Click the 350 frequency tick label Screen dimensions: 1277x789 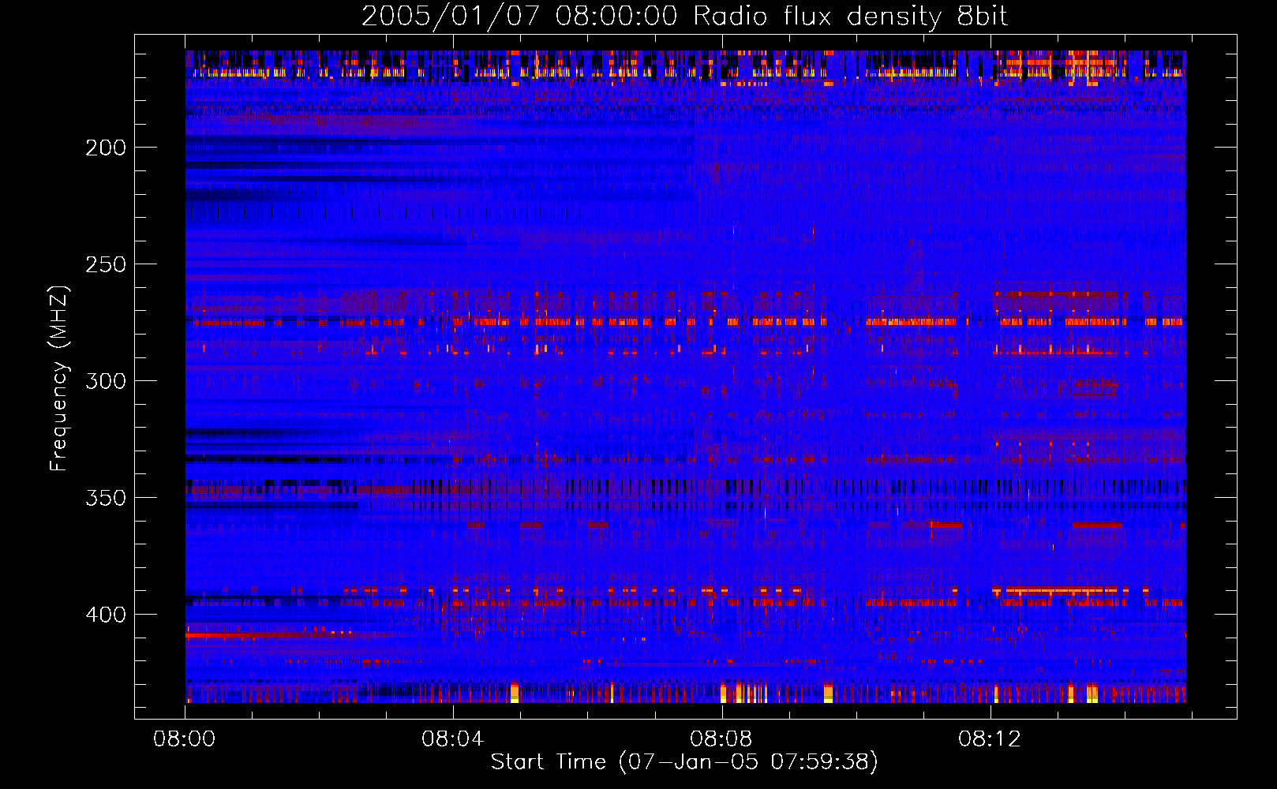tap(106, 498)
